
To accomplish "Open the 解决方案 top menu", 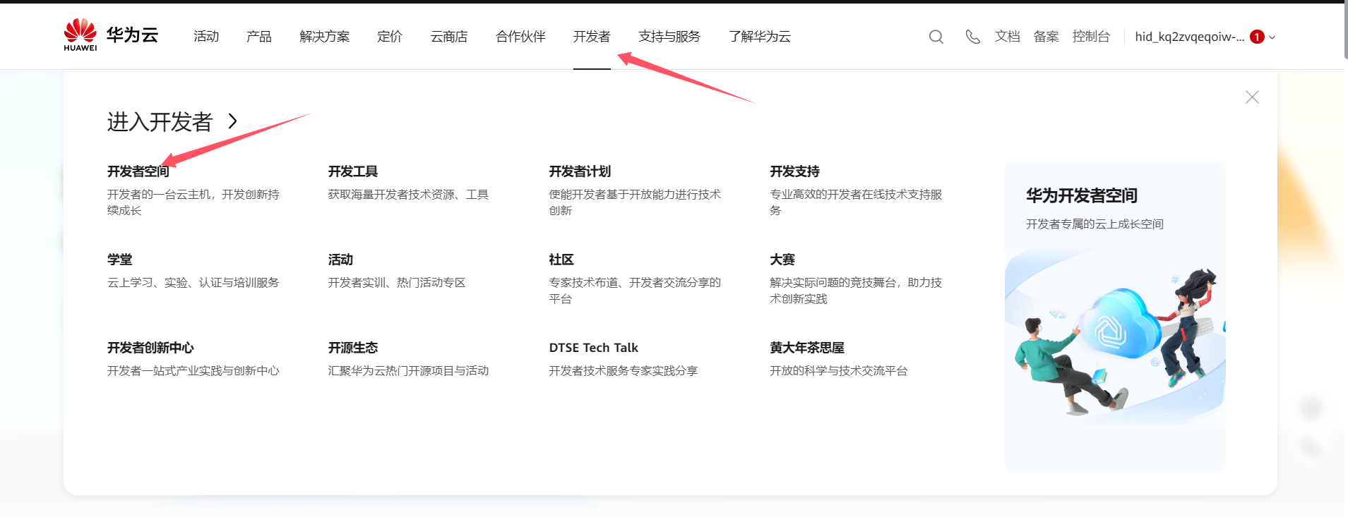I will point(325,37).
